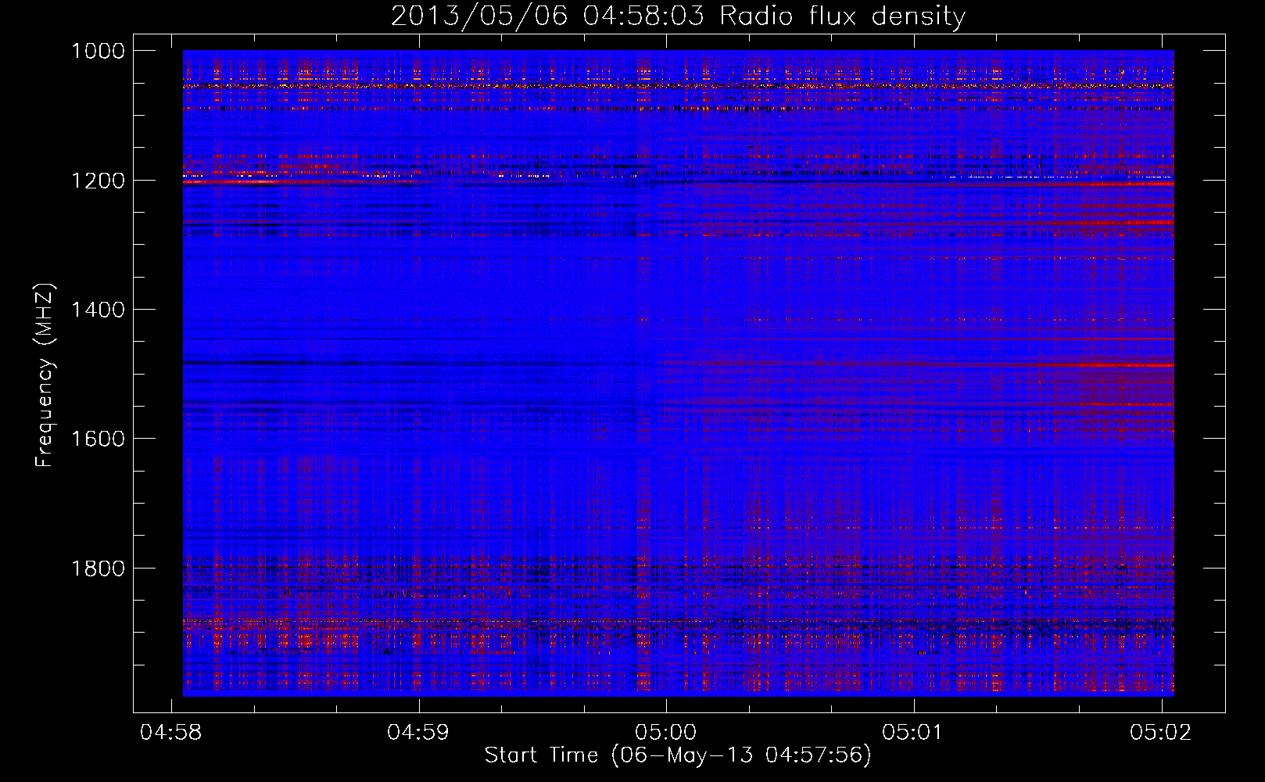Viewport: 1265px width, 782px height.
Task: Click the 04:59 time tick label
Action: (418, 733)
